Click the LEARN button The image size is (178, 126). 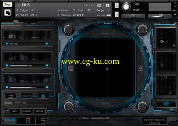click(x=27, y=111)
